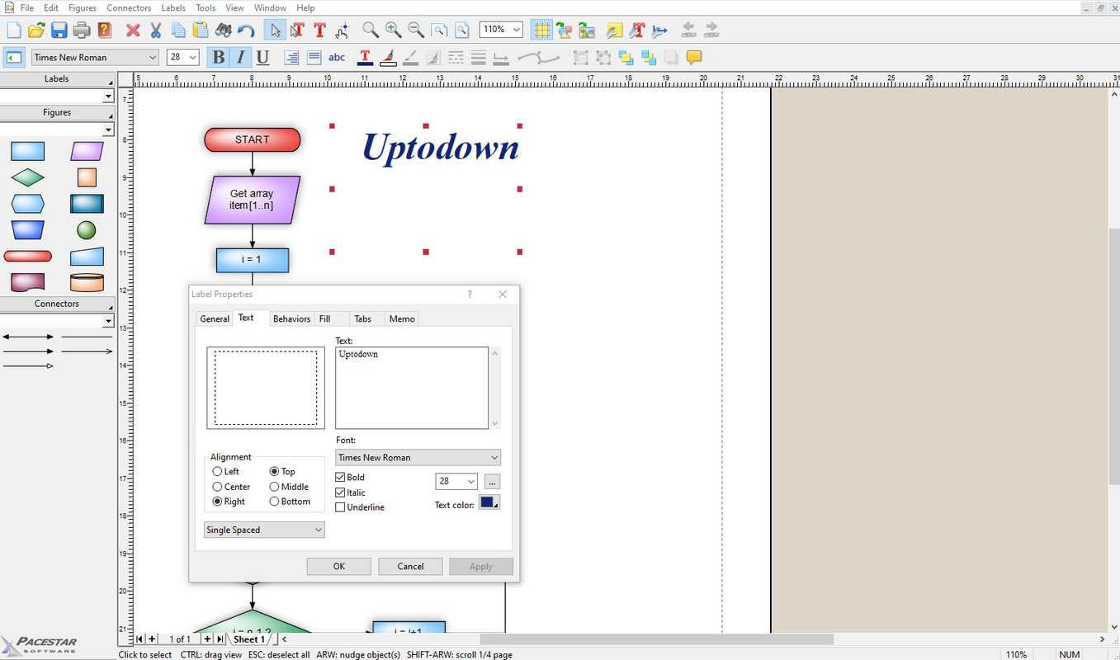Click the Undo arrow icon

click(246, 31)
